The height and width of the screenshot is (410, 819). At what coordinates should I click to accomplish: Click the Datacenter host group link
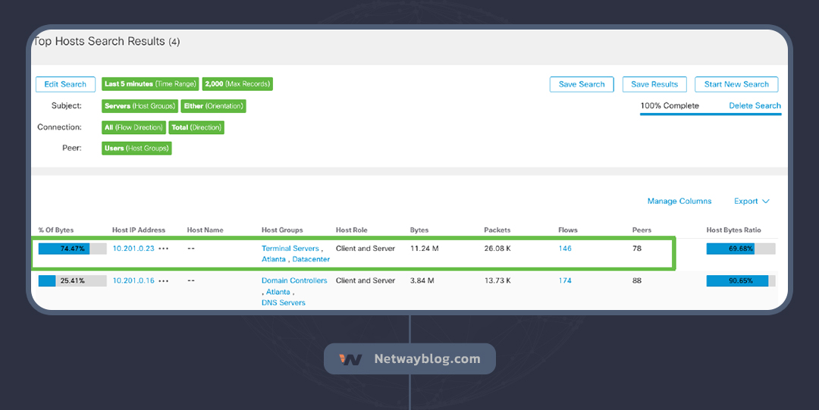click(311, 259)
